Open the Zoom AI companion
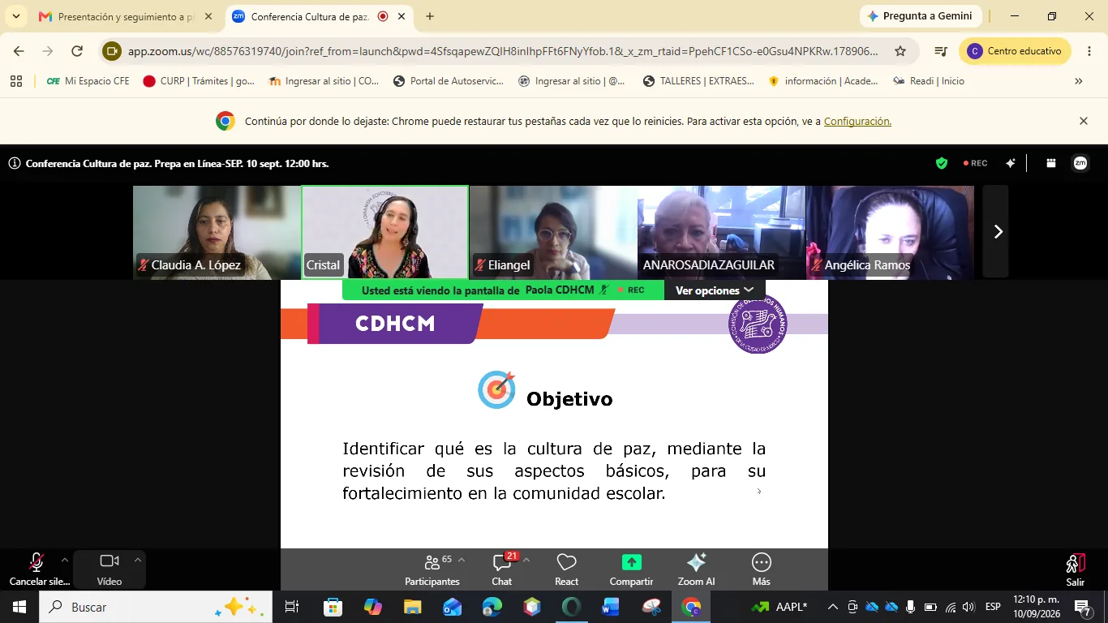Image resolution: width=1108 pixels, height=623 pixels. (x=696, y=570)
